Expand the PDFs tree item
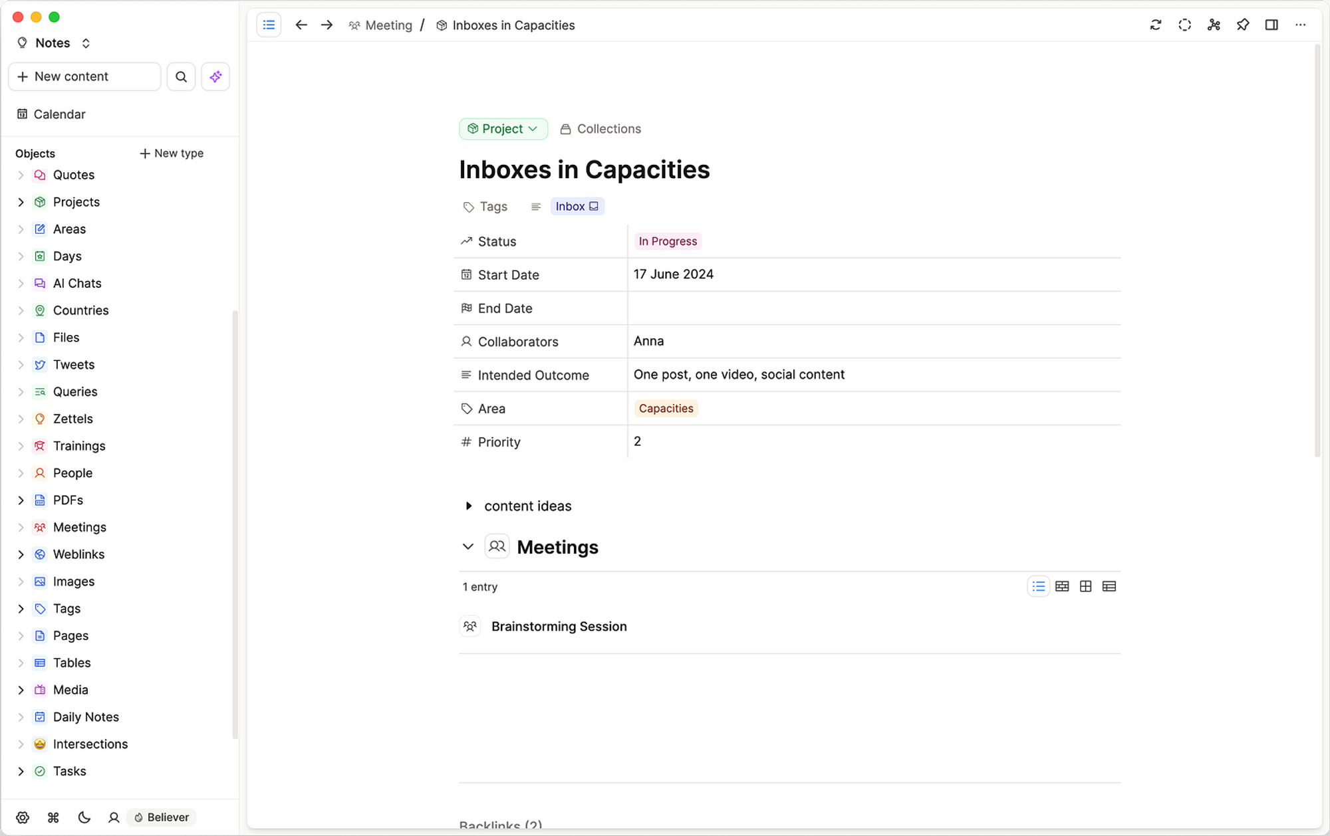Viewport: 1330px width, 836px height. [x=21, y=500]
